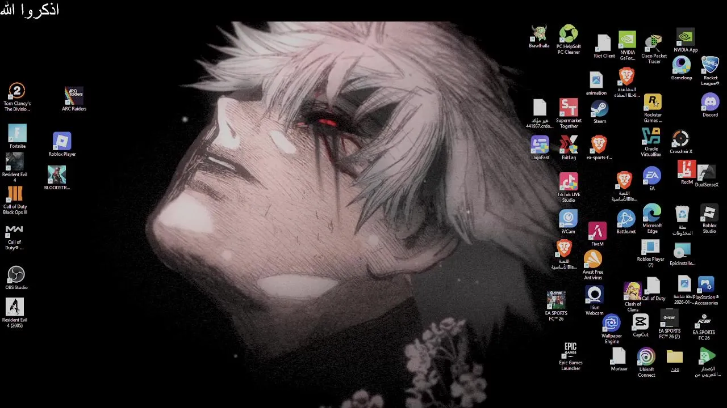Open the Crosshair X shortcut
This screenshot has height=408, width=727.
(x=680, y=142)
